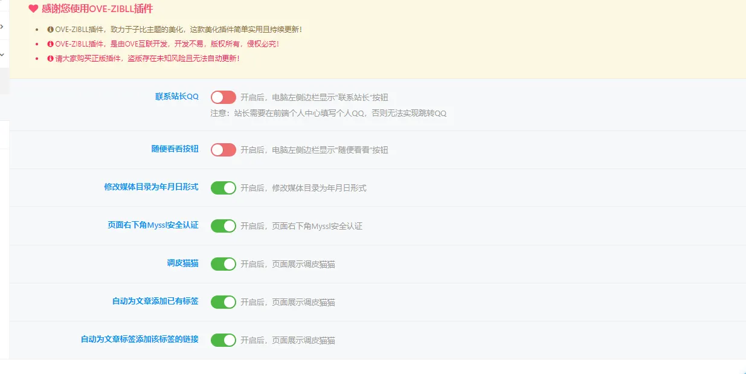The height and width of the screenshot is (374, 746).
Task: Expand the right-pointing chevron at the left edge
Action: tap(2, 27)
